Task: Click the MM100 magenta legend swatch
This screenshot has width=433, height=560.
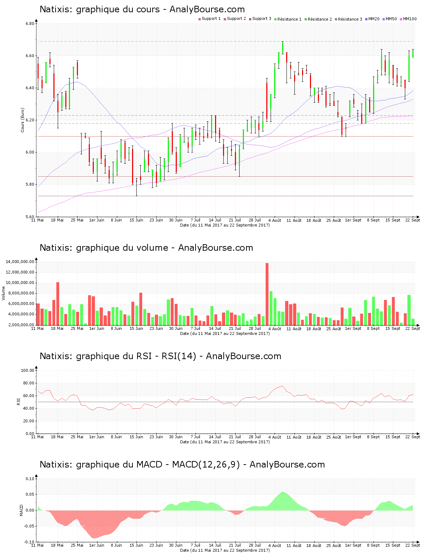Action: pos(401,19)
